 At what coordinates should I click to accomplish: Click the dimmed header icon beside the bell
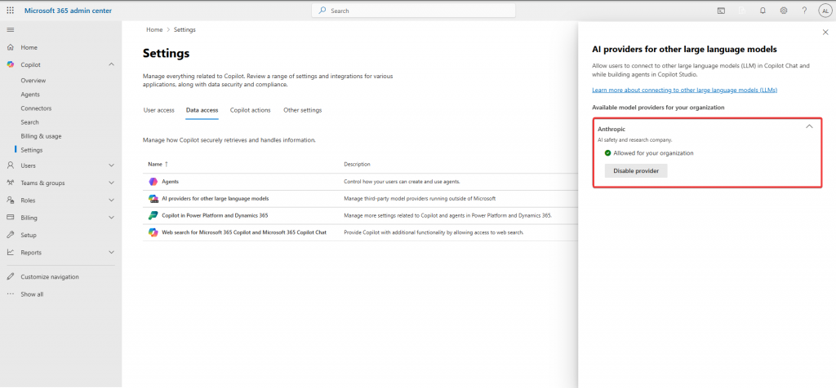click(742, 10)
